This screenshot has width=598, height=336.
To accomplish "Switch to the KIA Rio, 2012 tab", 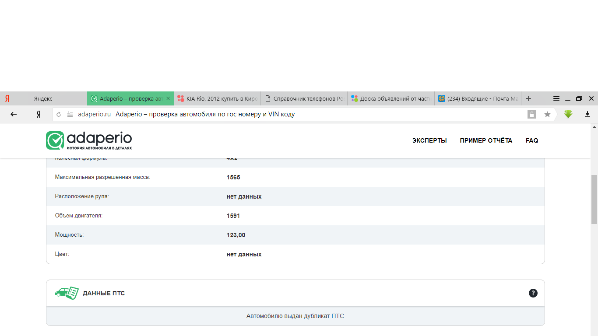I will (217, 98).
